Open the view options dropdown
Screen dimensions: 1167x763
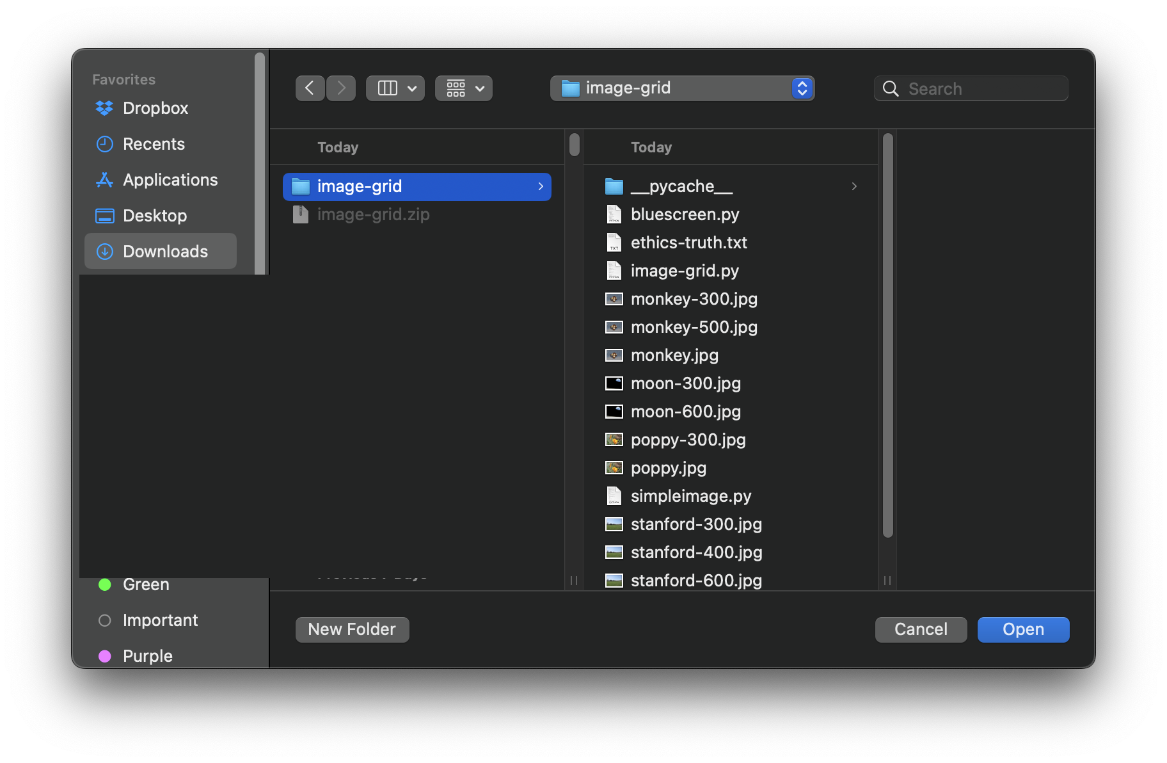point(463,88)
